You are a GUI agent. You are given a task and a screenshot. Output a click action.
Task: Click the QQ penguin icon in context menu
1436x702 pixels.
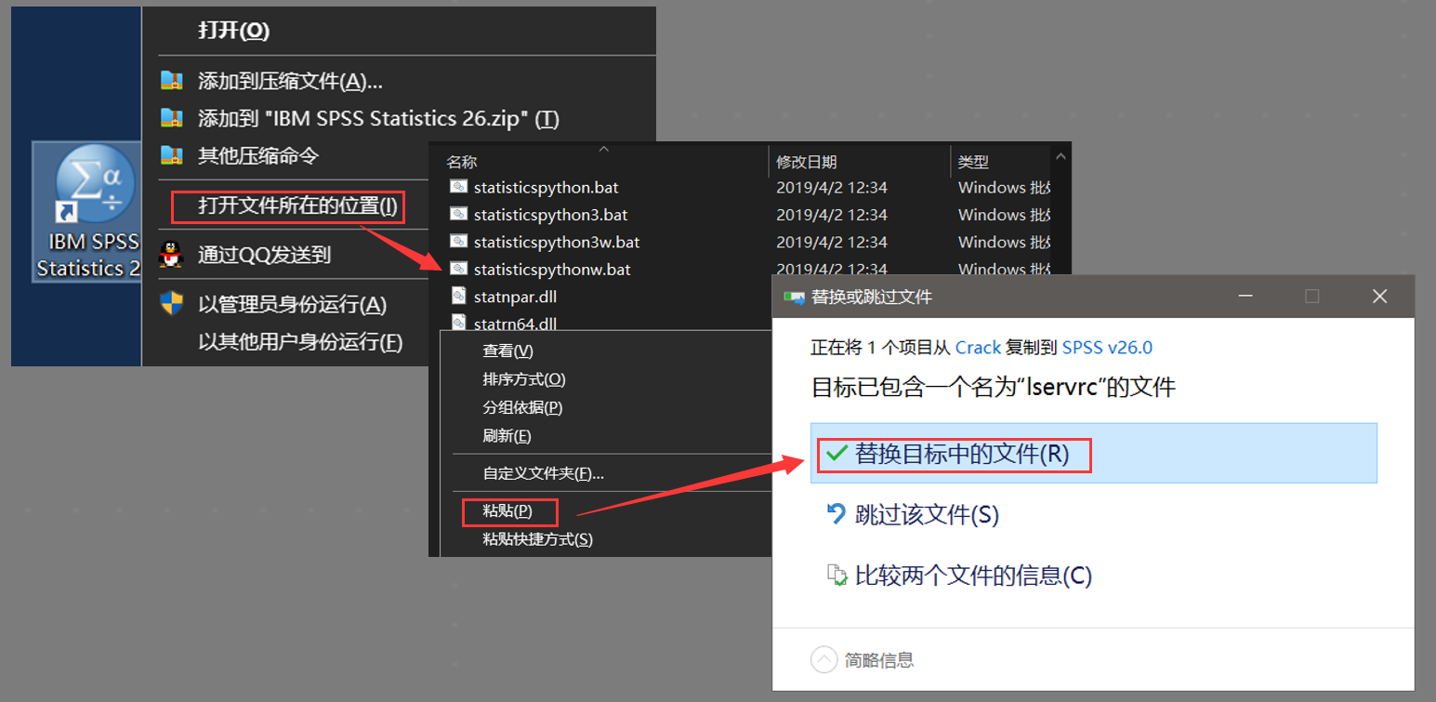point(171,253)
